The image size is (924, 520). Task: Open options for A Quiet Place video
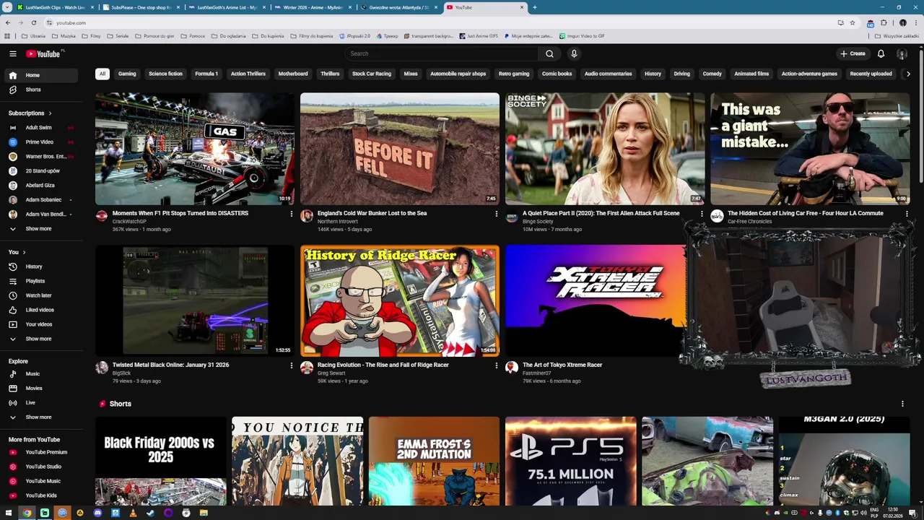click(x=702, y=214)
